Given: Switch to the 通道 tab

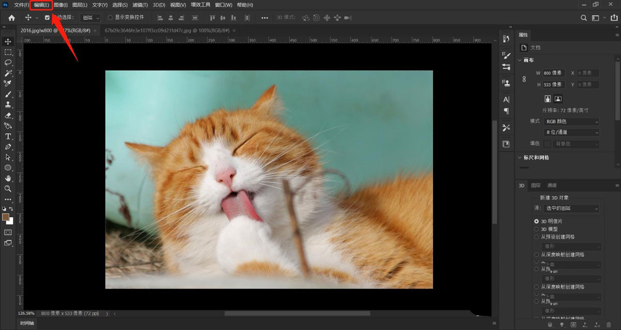Looking at the screenshot, I should click(x=551, y=185).
